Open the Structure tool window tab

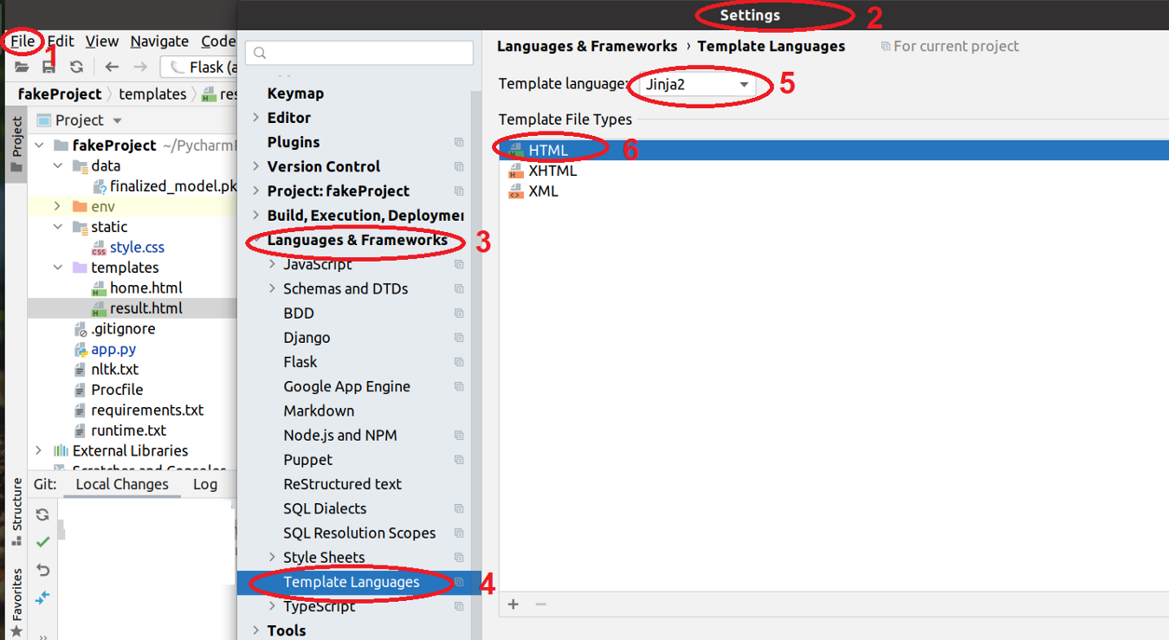point(16,511)
